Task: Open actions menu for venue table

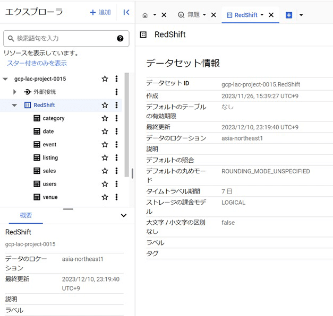Action: [x=116, y=197]
